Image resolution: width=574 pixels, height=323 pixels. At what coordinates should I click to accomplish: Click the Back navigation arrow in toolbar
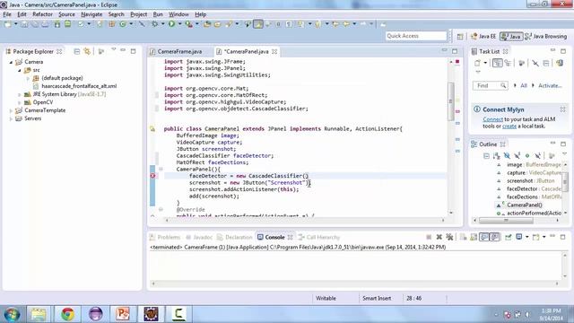tap(346, 24)
